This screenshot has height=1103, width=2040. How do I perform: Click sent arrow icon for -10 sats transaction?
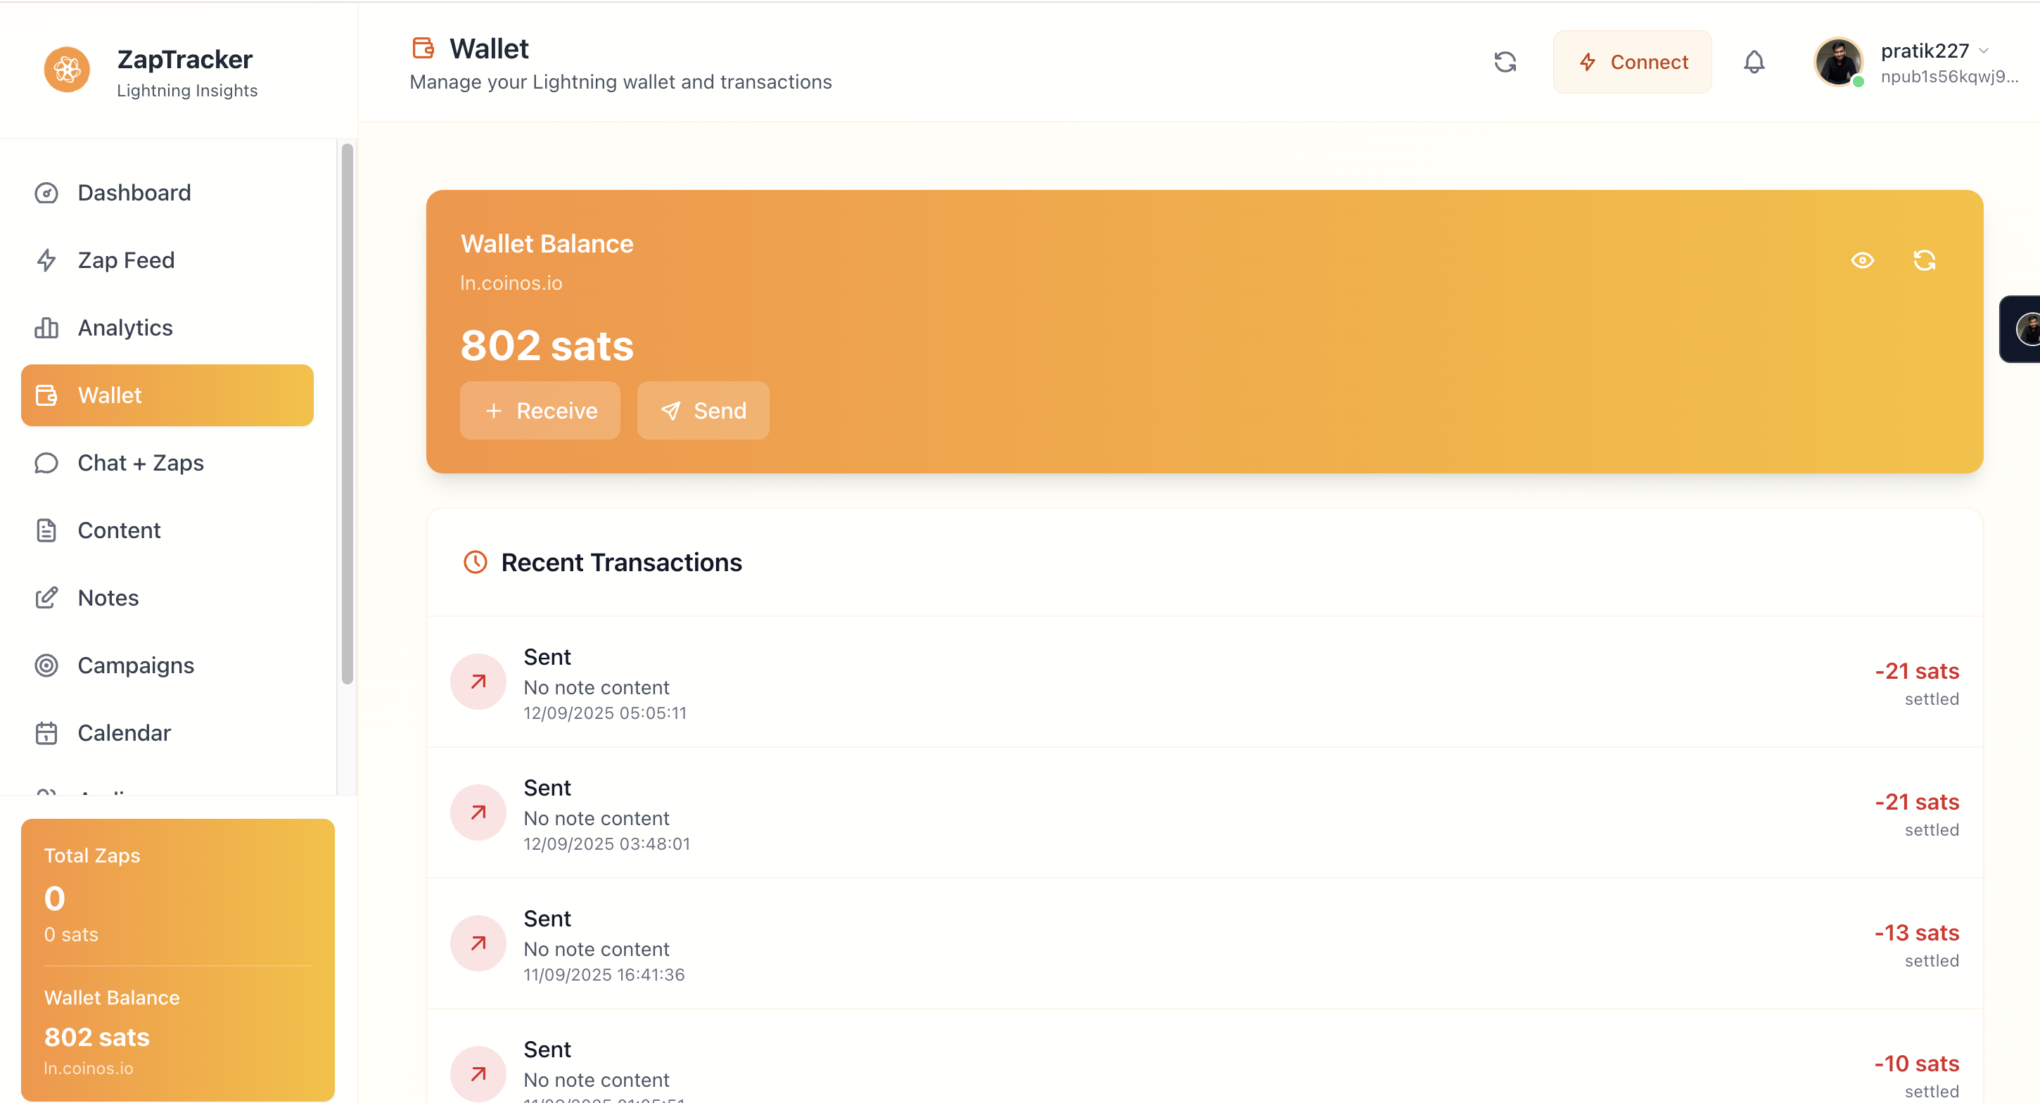[478, 1073]
